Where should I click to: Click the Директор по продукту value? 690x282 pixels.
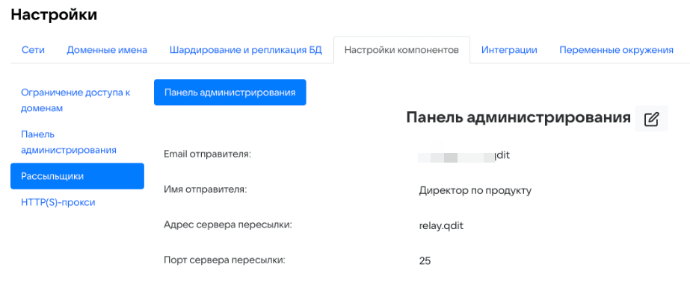pyautogui.click(x=475, y=191)
